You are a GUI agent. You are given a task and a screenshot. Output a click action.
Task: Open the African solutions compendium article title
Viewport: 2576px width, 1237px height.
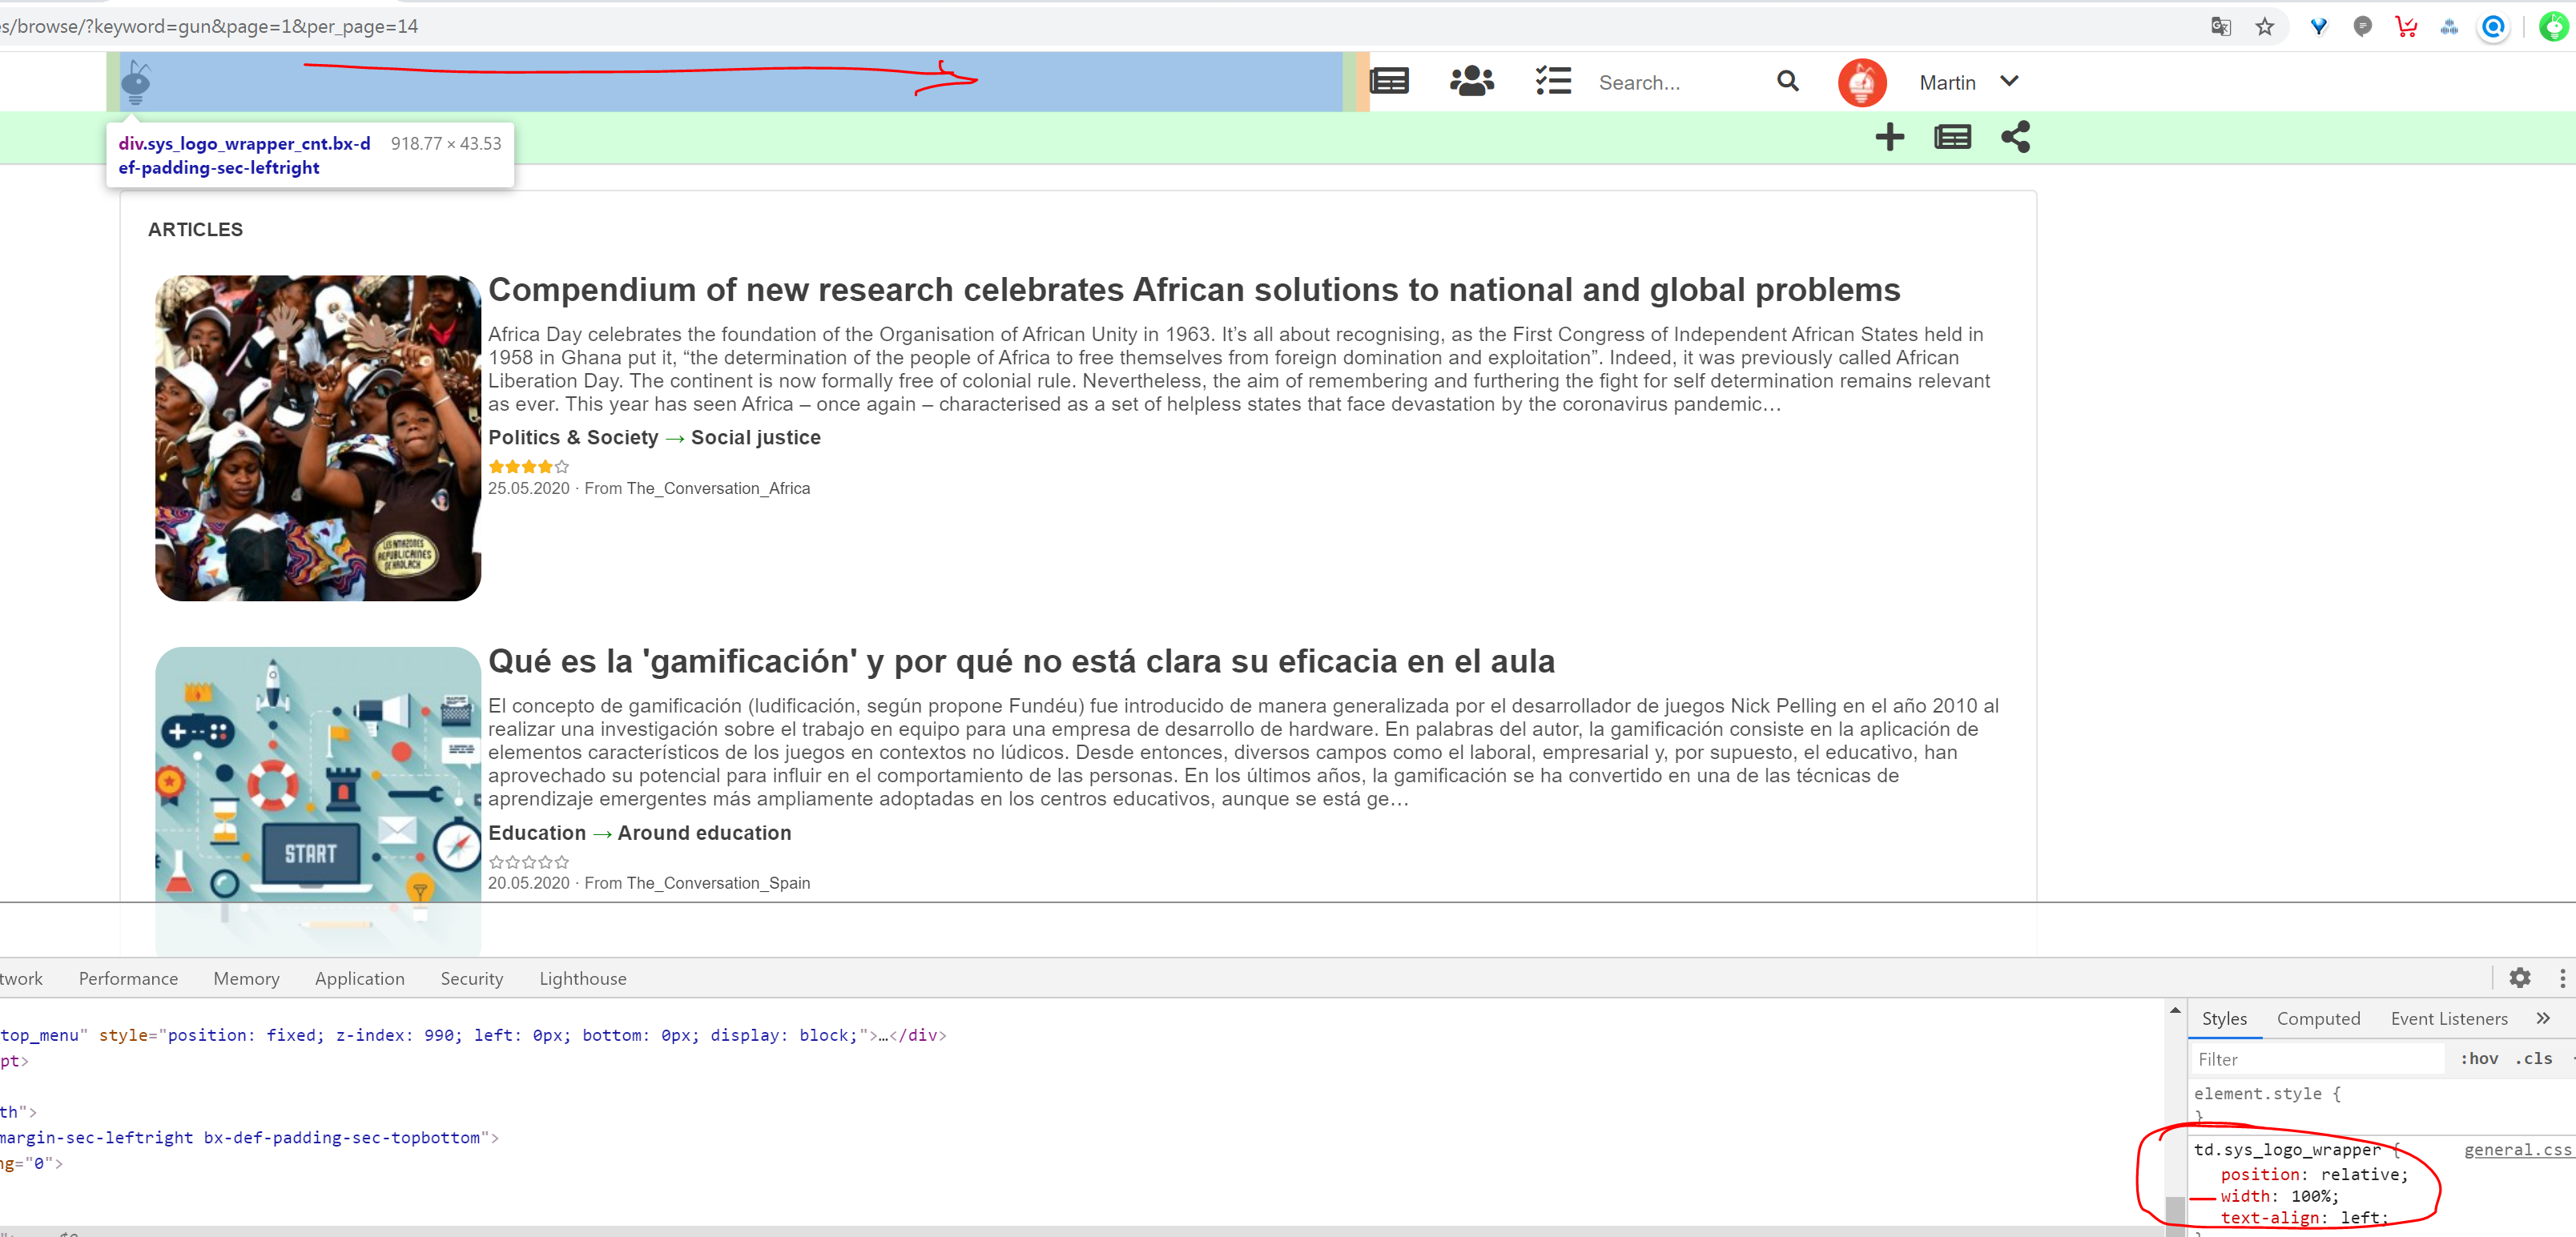pyautogui.click(x=1193, y=290)
